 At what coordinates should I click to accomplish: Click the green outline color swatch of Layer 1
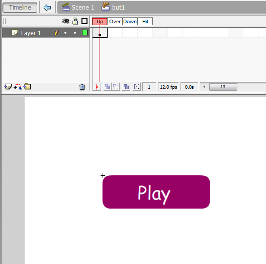84,33
